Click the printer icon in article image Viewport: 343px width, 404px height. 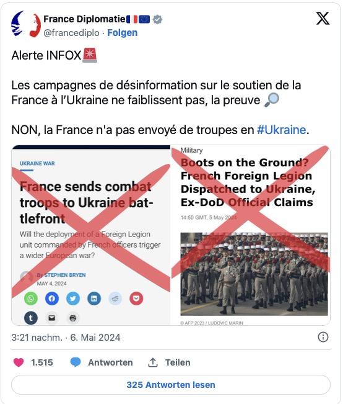73,318
